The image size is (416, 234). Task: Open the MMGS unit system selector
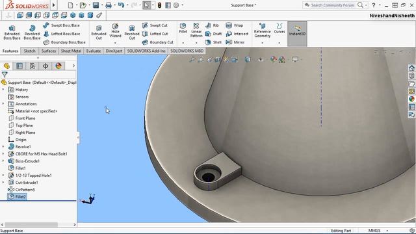click(x=378, y=231)
